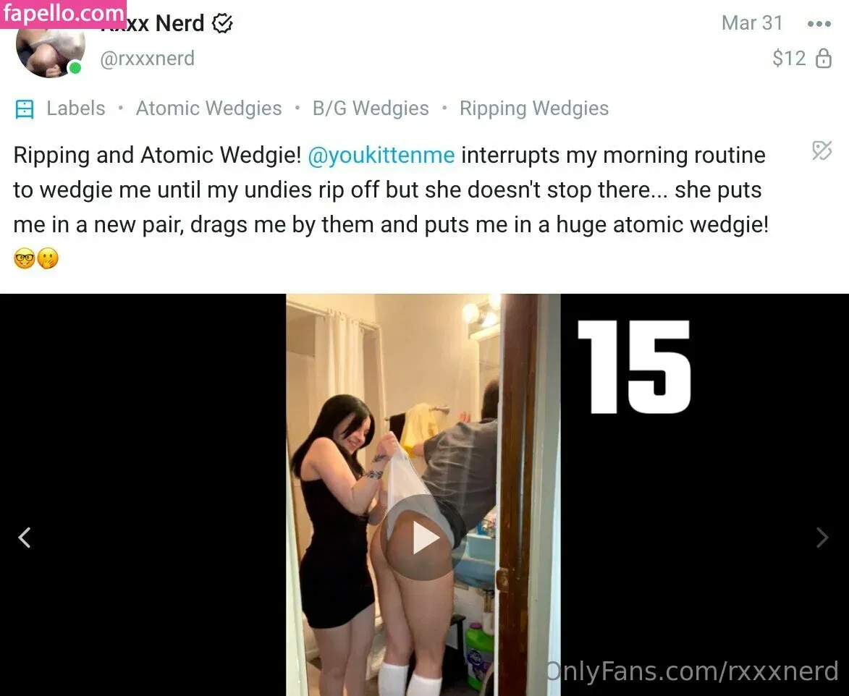Click the green online status dot
Screen dimensions: 849x696
pos(75,68)
